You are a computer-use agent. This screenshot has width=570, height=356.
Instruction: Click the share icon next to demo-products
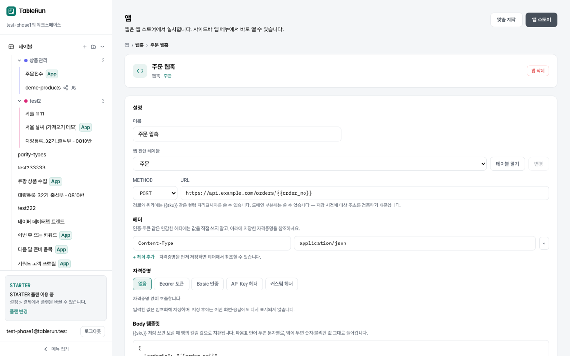[66, 88]
